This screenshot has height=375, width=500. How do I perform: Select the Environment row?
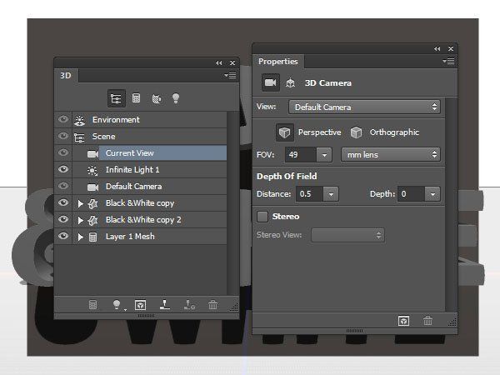pyautogui.click(x=141, y=120)
